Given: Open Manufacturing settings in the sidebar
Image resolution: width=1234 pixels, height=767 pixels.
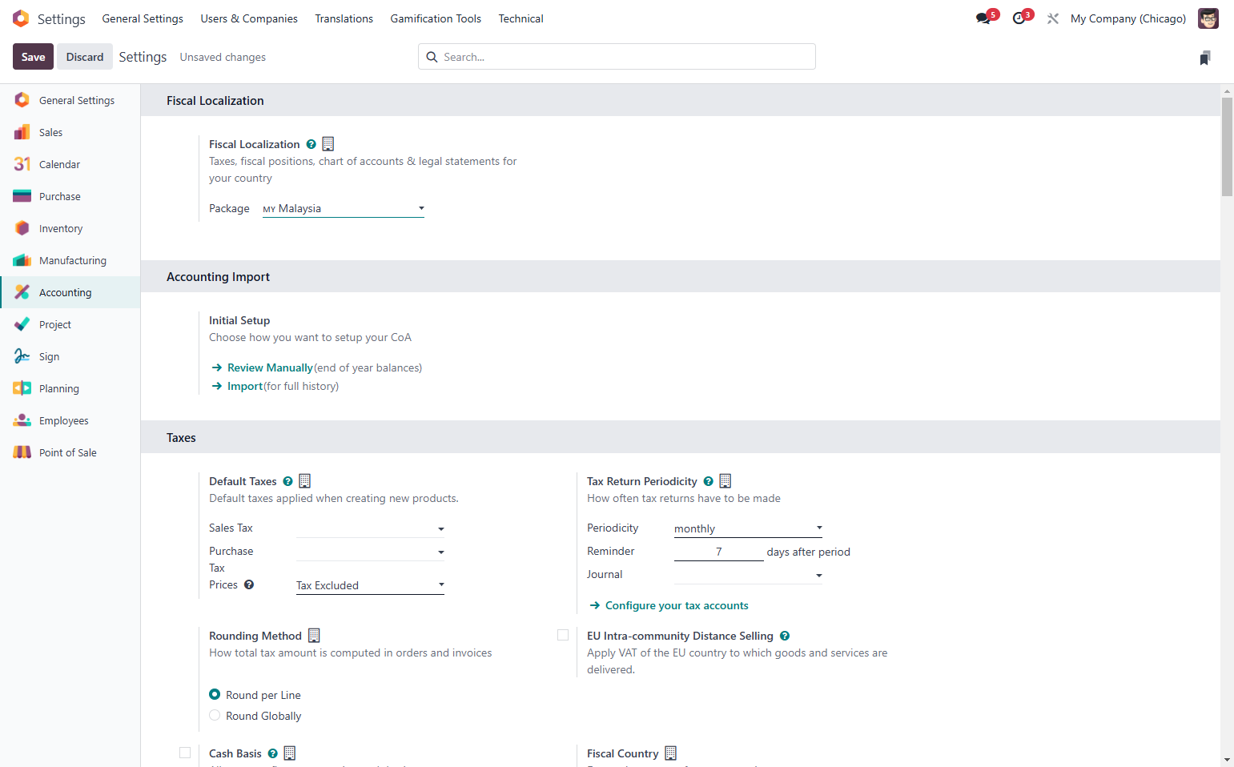Looking at the screenshot, I should coord(70,260).
